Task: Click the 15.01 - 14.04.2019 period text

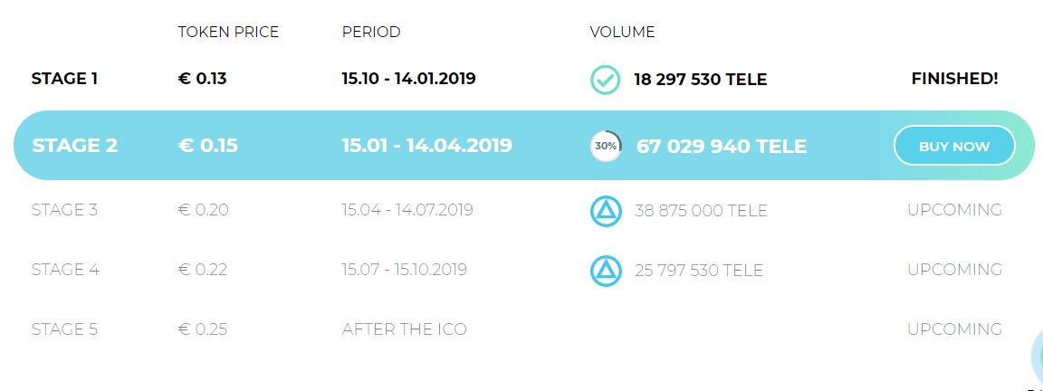Action: pos(427,146)
